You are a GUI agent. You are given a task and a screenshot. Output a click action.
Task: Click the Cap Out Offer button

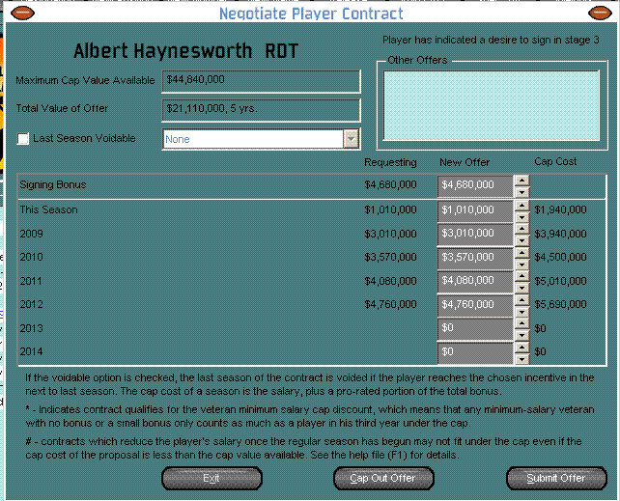(x=383, y=478)
